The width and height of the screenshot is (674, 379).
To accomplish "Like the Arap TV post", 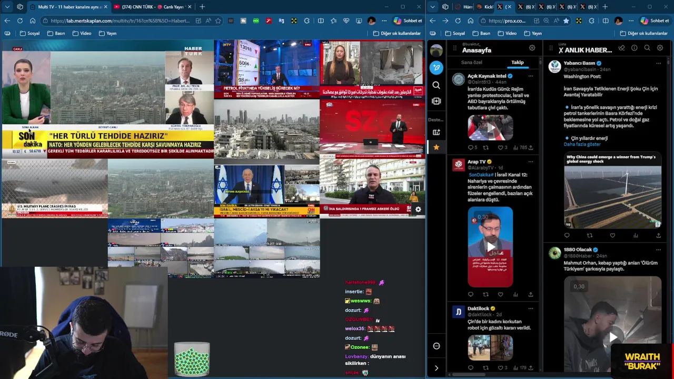I will 500,294.
